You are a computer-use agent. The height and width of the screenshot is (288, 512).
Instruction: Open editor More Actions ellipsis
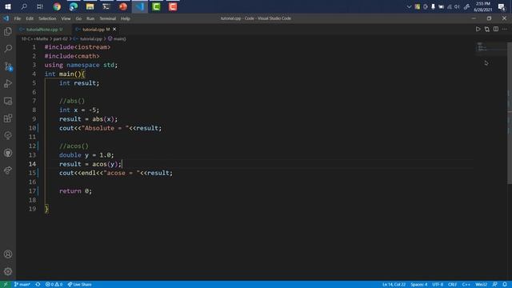(505, 29)
